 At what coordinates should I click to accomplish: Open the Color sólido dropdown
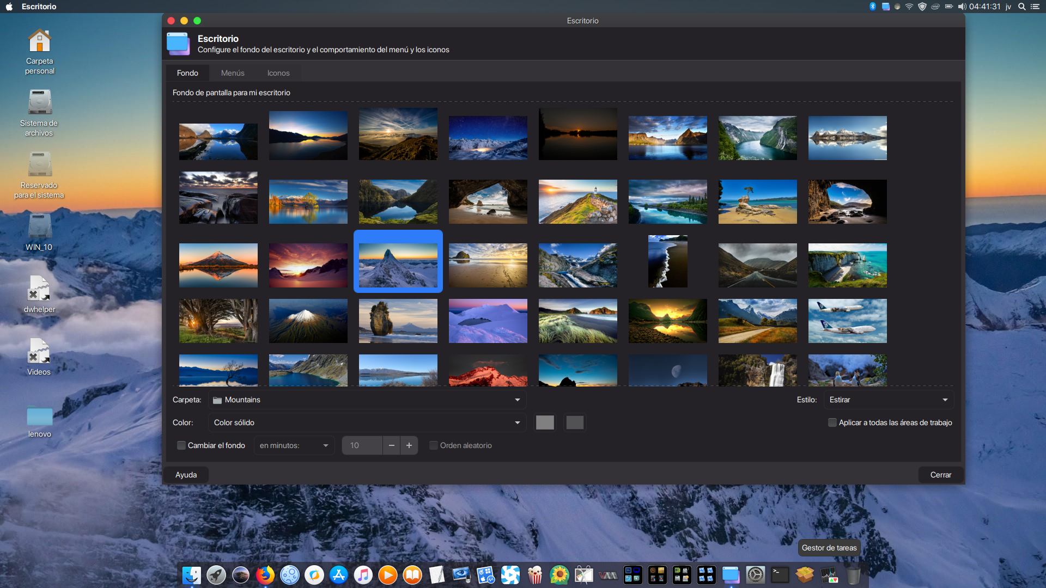click(x=367, y=422)
